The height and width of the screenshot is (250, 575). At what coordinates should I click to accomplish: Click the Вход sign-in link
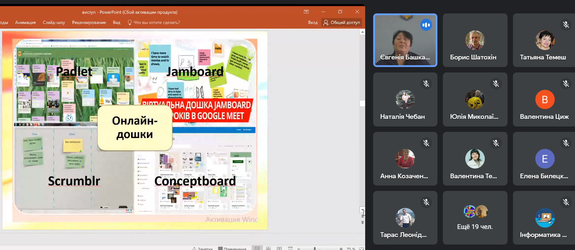[x=313, y=22]
